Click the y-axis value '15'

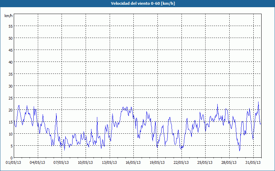tap(11, 122)
